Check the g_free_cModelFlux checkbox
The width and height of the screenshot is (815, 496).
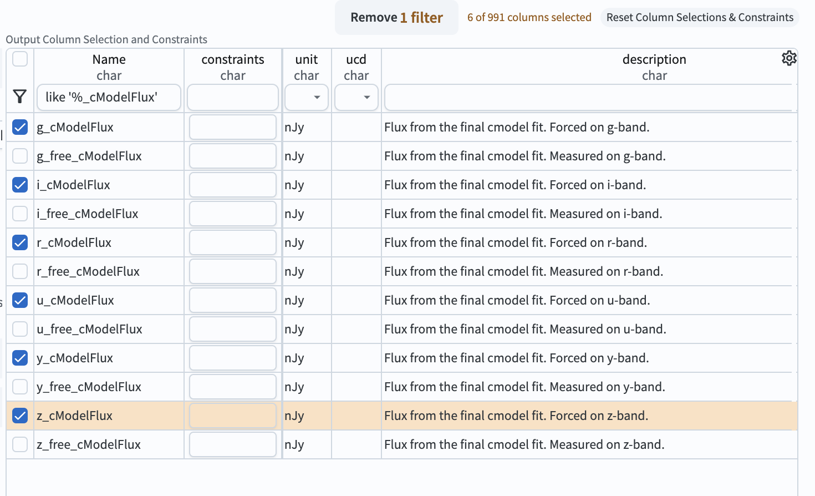tap(19, 156)
